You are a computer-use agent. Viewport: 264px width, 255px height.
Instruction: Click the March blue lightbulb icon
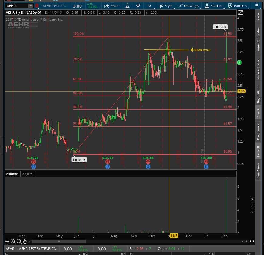click(33, 167)
